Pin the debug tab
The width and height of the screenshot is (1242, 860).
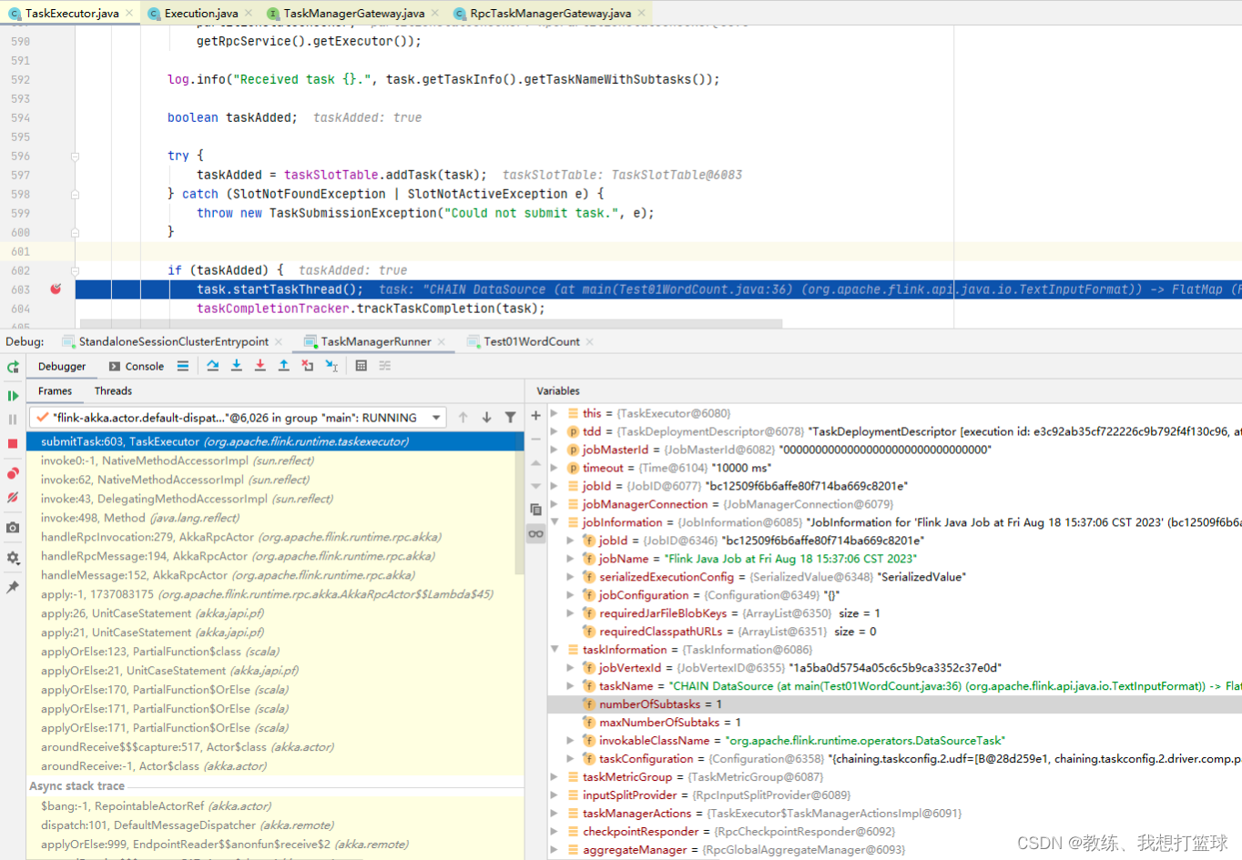coord(13,588)
